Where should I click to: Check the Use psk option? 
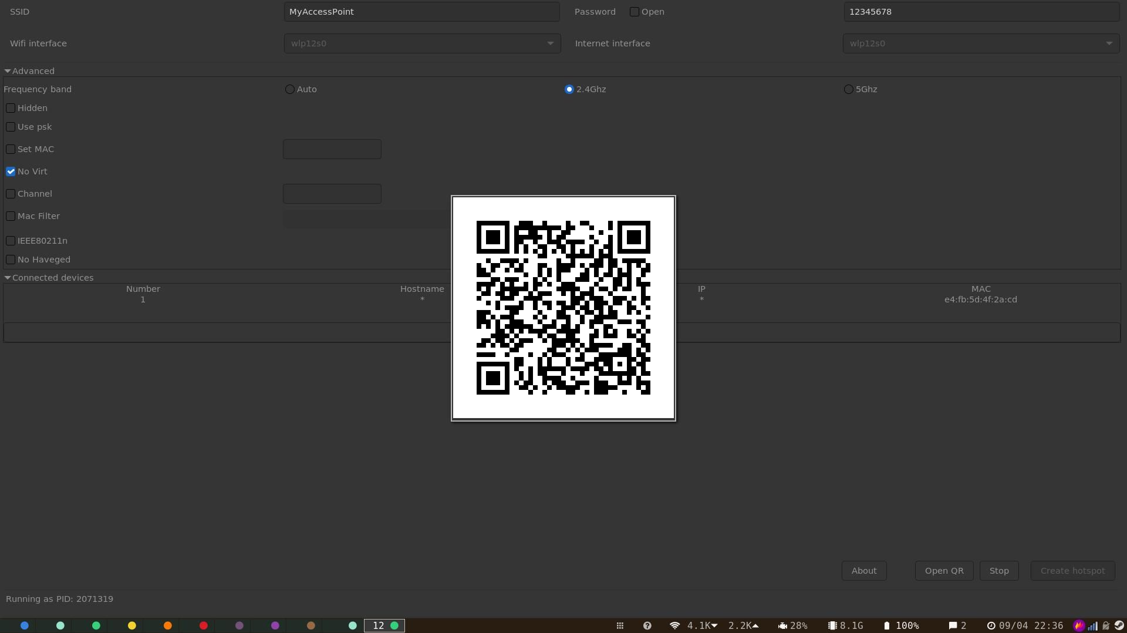point(11,127)
